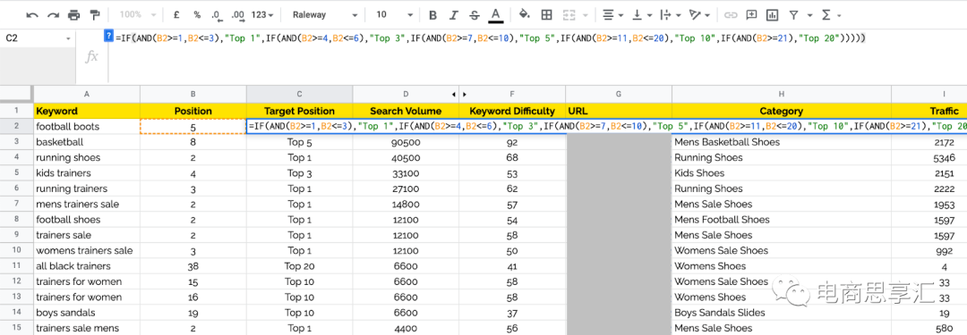The image size is (967, 335).
Task: Open the fill color bucket
Action: 524,14
